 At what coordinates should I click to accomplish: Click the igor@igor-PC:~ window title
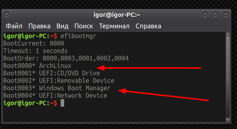pos(117,15)
